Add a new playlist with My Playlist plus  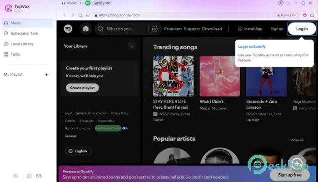click(x=46, y=74)
